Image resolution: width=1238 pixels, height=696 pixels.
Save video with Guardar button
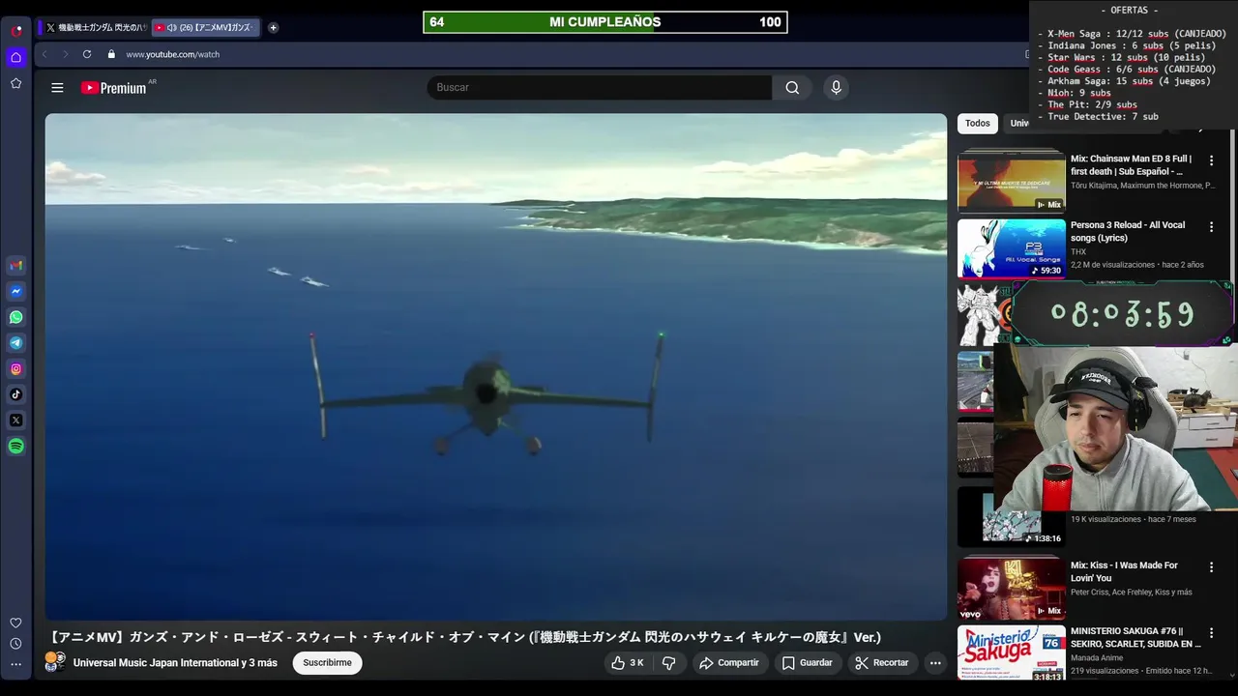808,663
